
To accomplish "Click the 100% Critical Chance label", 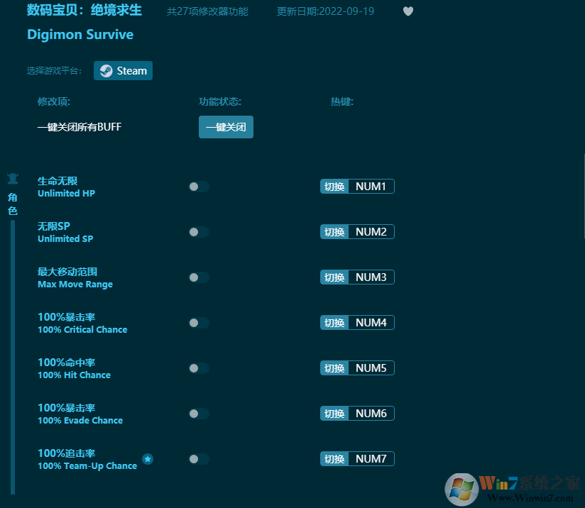I will 82,330.
